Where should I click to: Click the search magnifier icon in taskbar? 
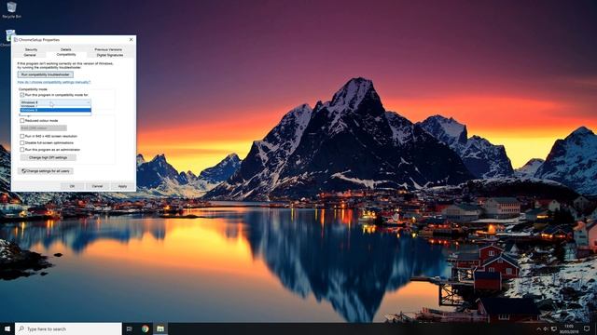coord(21,328)
